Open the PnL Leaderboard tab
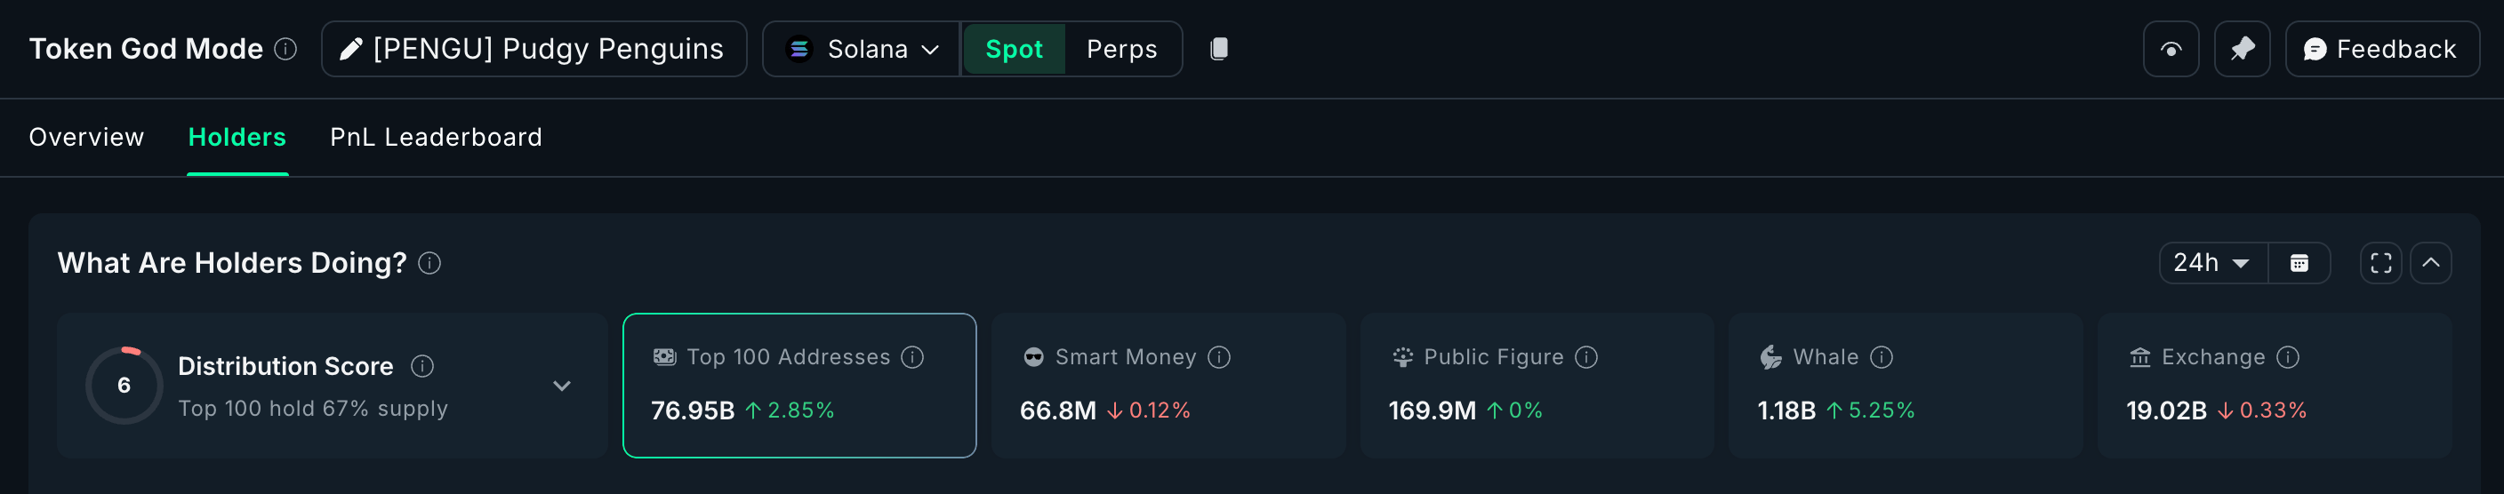Image resolution: width=2504 pixels, height=494 pixels. click(436, 137)
